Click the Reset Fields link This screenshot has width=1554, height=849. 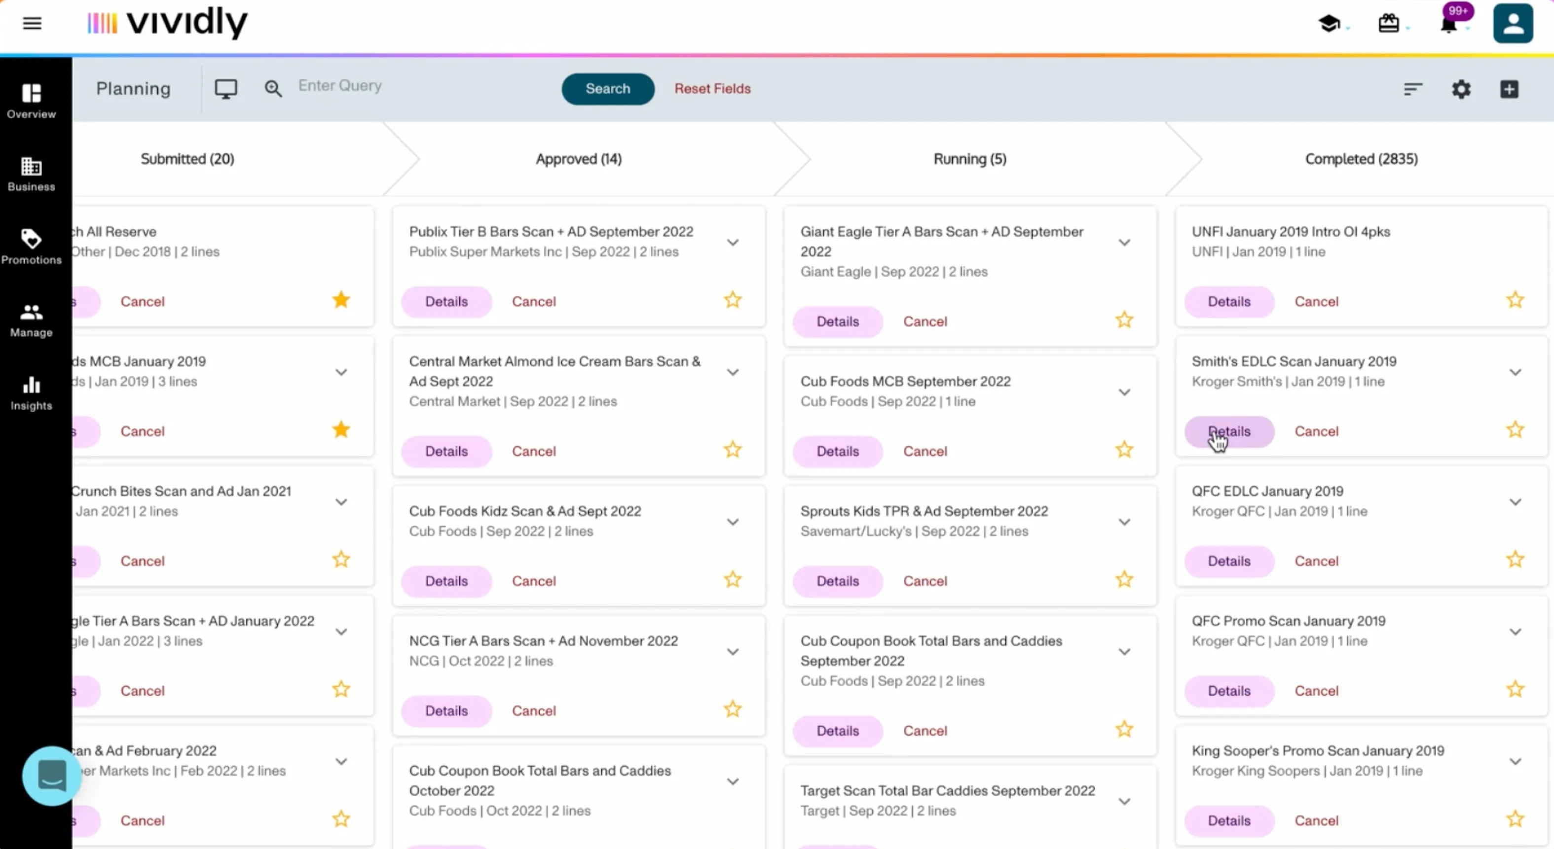point(712,89)
